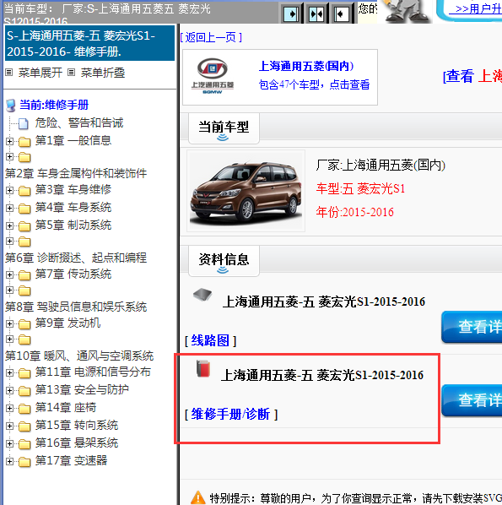
Task: Expand the 第11章 电源和信号分布 tree node
Action: pos(9,372)
